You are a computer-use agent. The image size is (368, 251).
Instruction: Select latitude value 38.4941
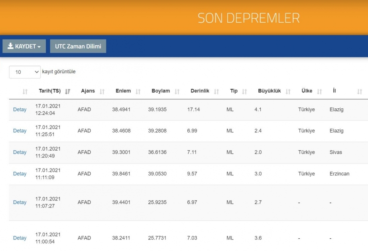point(121,110)
